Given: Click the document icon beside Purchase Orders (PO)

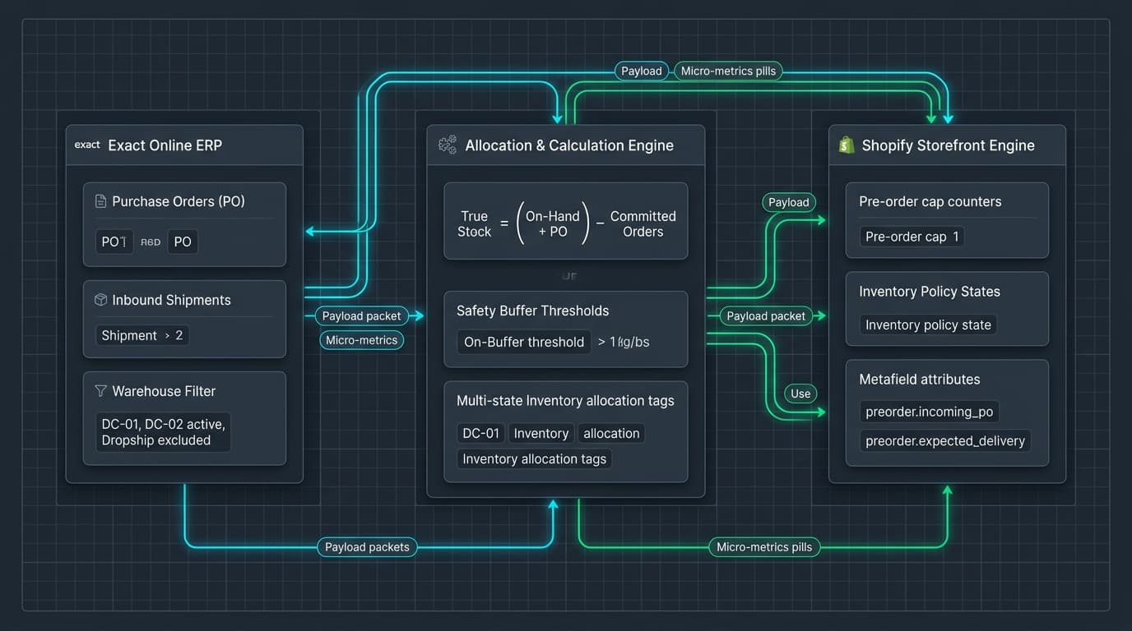Looking at the screenshot, I should [x=100, y=201].
